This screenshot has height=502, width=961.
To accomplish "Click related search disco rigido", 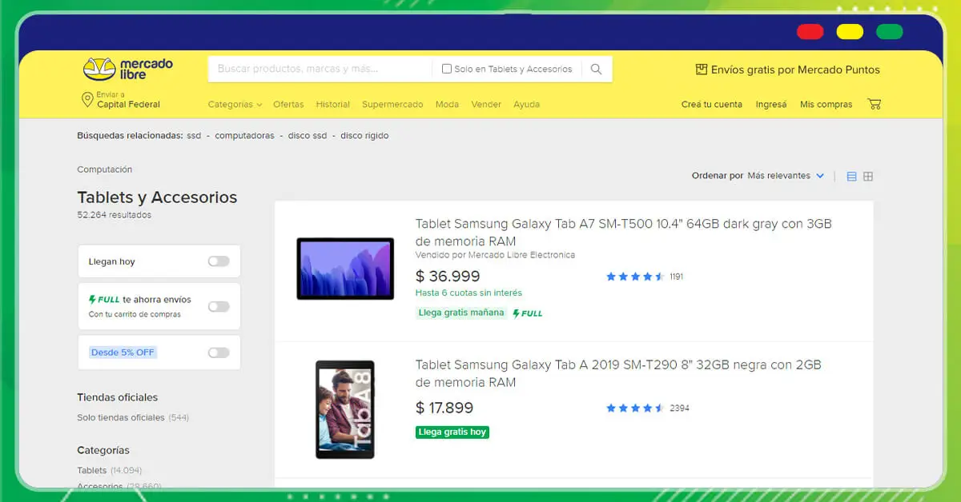I will [364, 136].
